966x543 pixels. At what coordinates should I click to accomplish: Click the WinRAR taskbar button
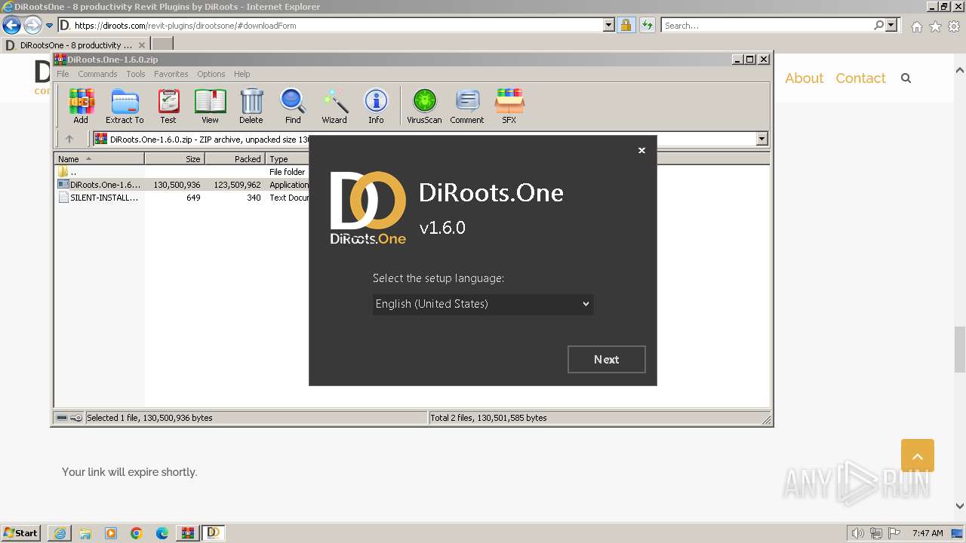tap(188, 533)
